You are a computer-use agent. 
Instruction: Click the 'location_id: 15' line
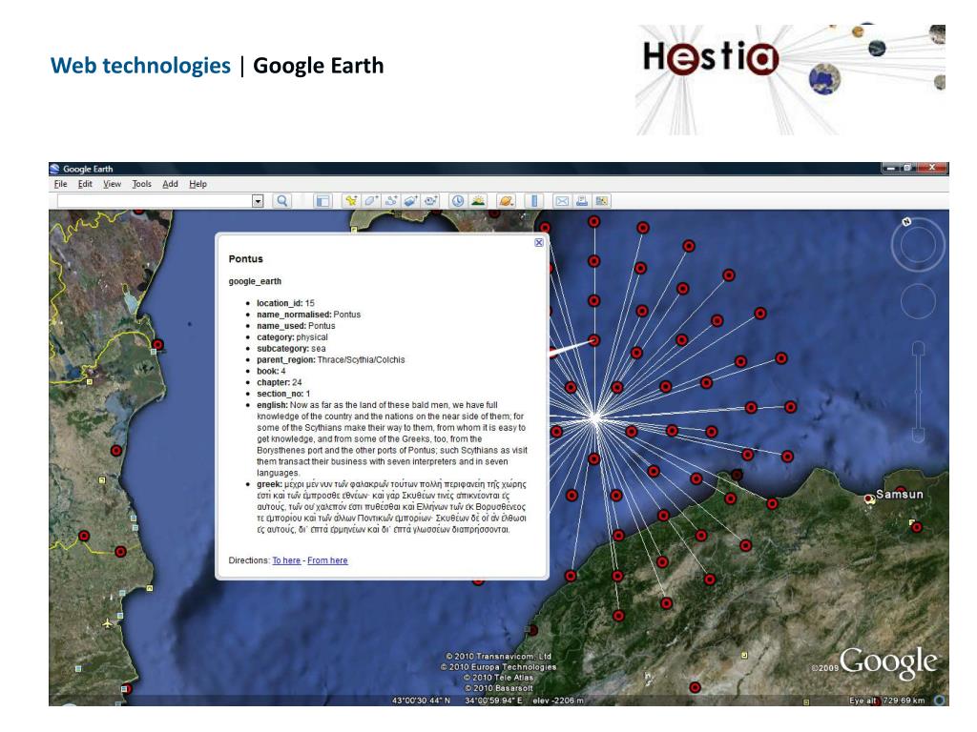pos(285,303)
